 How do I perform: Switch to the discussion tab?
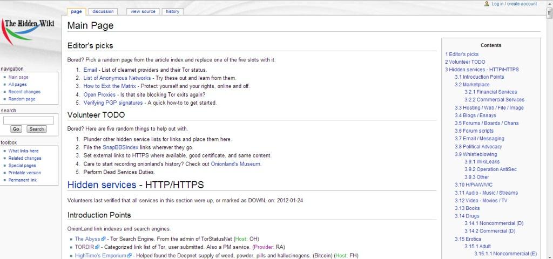pyautogui.click(x=103, y=11)
